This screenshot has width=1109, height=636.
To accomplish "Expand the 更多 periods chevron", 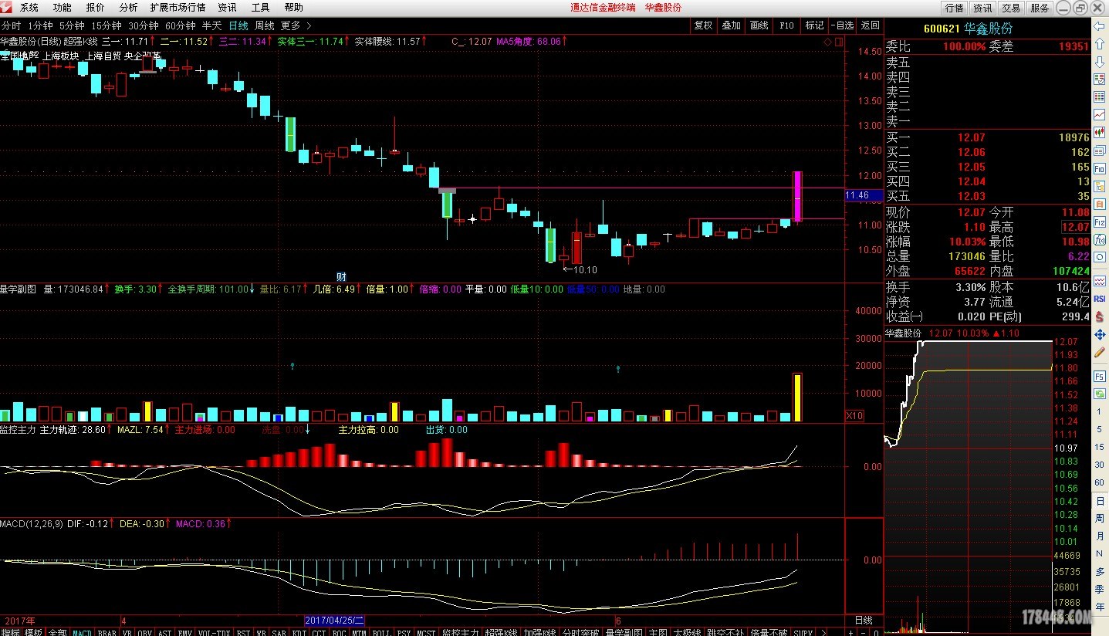I will coord(309,25).
